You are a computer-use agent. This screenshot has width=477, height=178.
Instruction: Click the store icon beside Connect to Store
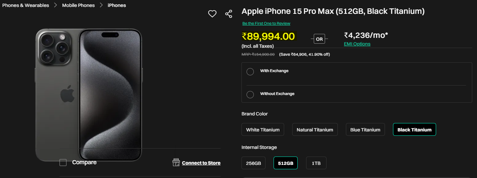pos(176,162)
